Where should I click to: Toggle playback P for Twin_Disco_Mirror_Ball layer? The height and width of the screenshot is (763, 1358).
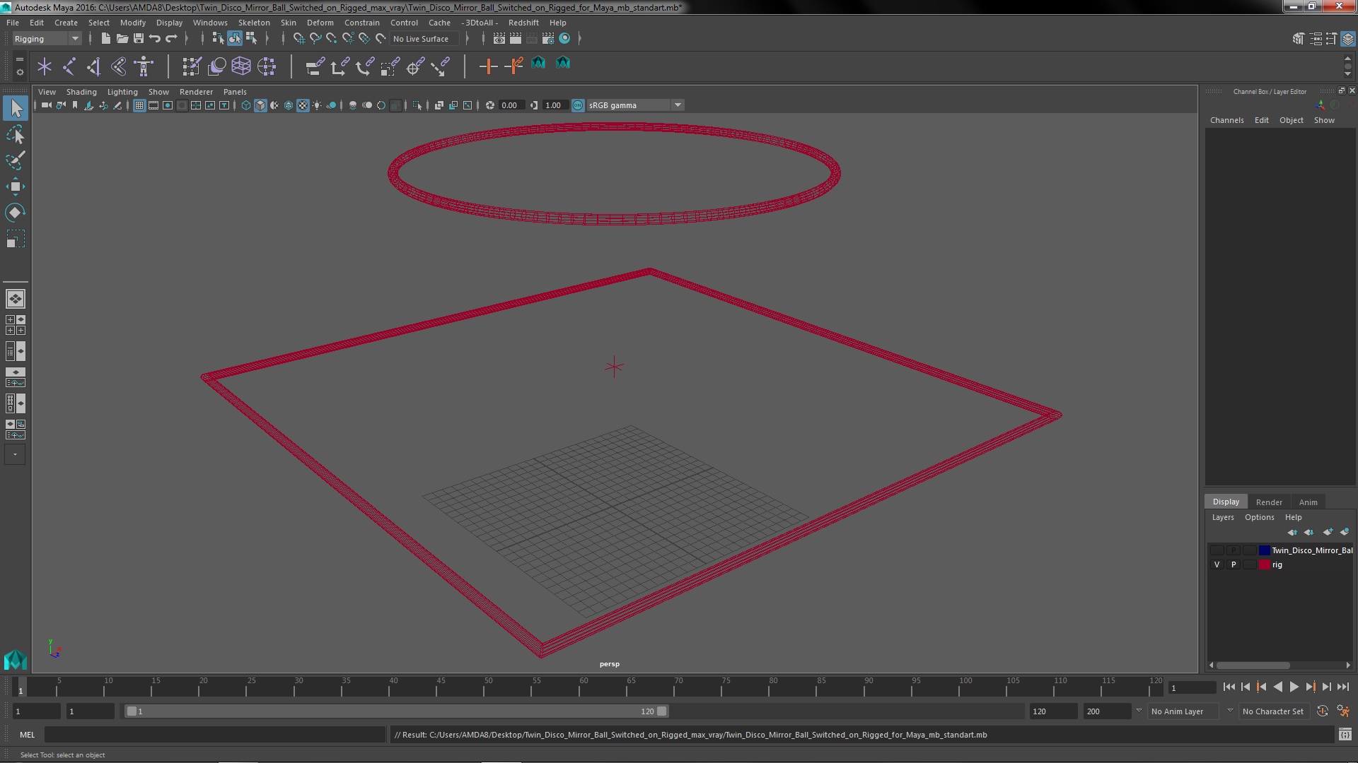pyautogui.click(x=1234, y=550)
